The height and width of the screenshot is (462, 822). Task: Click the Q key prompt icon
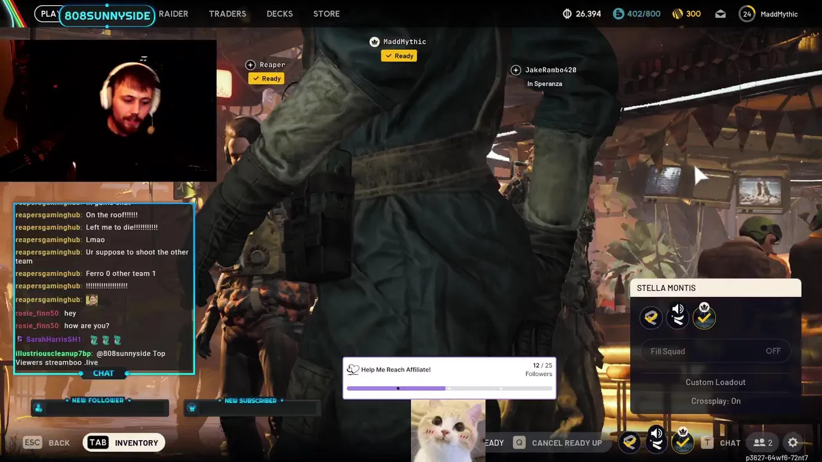[519, 443]
